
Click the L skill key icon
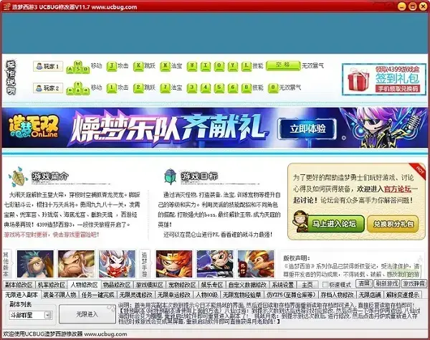(x=247, y=66)
